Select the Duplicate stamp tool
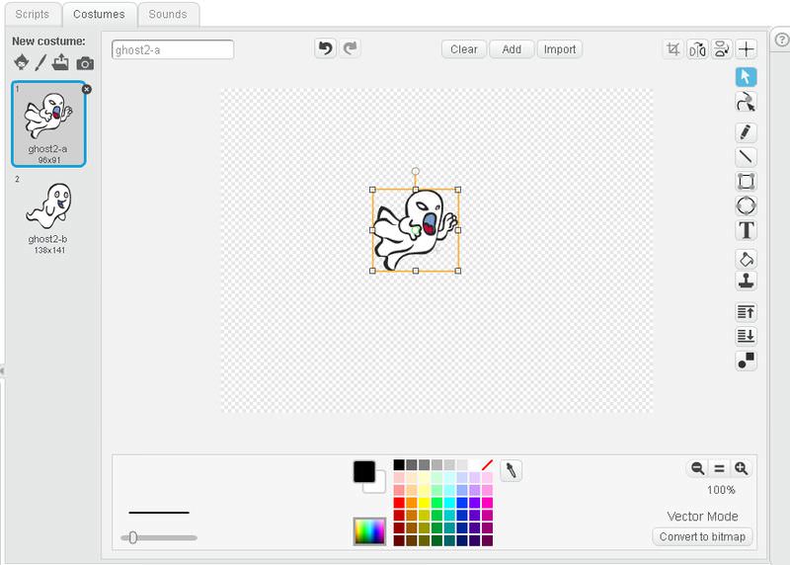 [746, 282]
